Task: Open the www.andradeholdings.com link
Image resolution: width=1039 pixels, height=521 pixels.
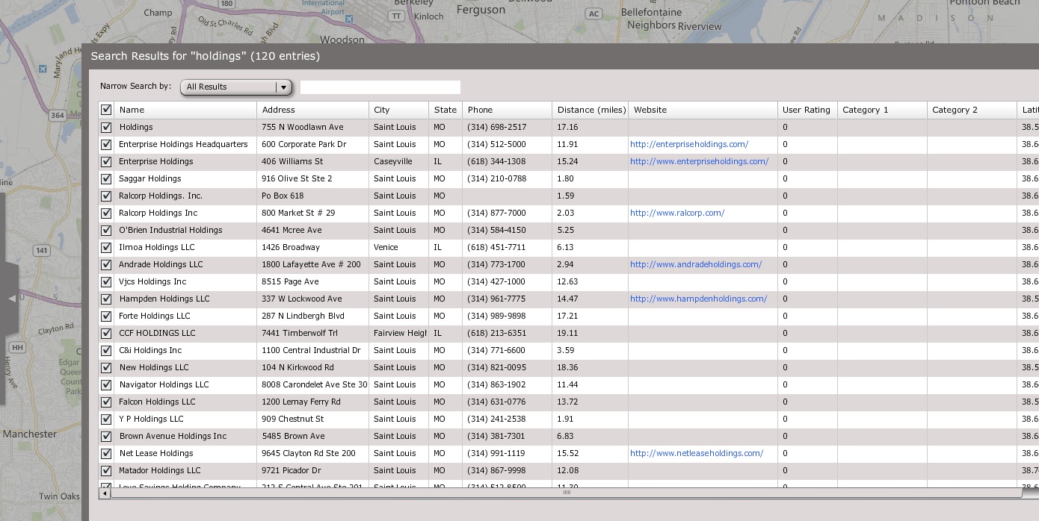Action: [696, 265]
